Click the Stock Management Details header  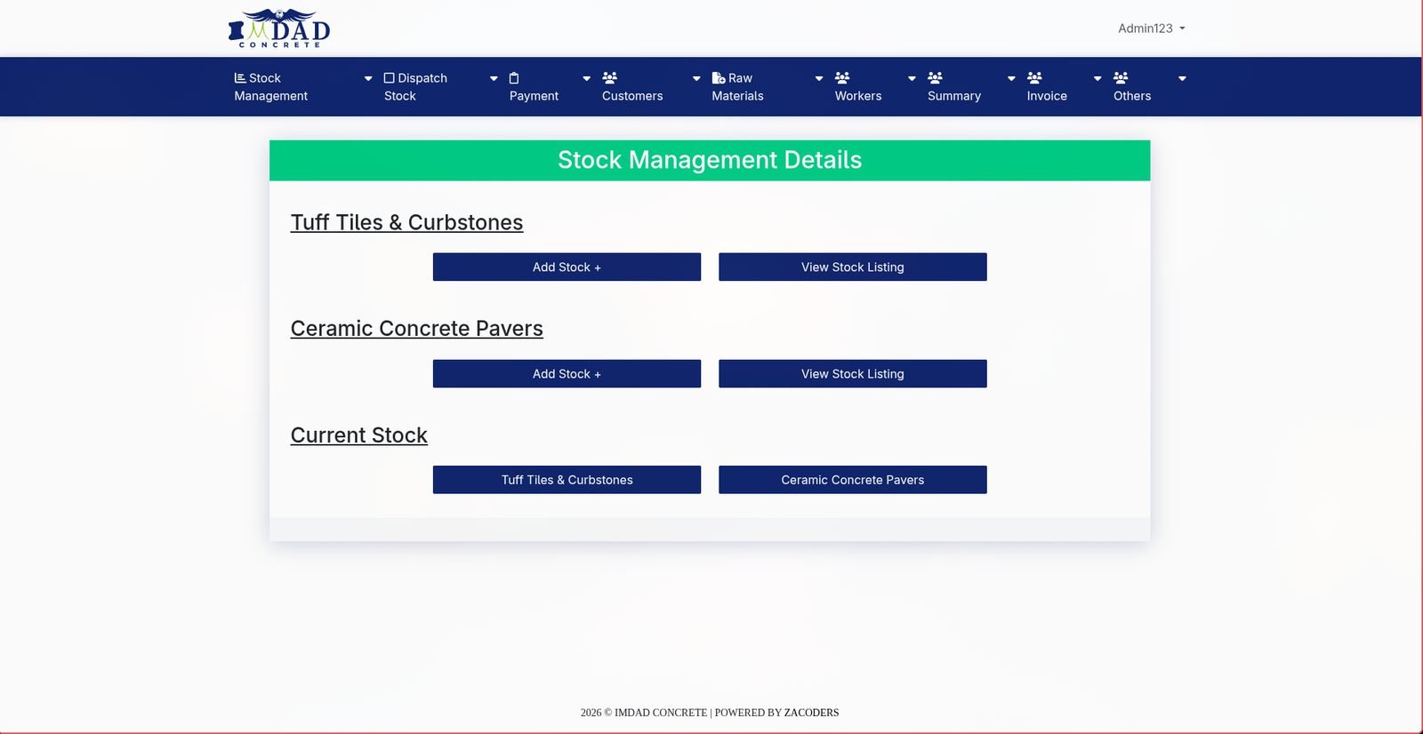pyautogui.click(x=710, y=160)
